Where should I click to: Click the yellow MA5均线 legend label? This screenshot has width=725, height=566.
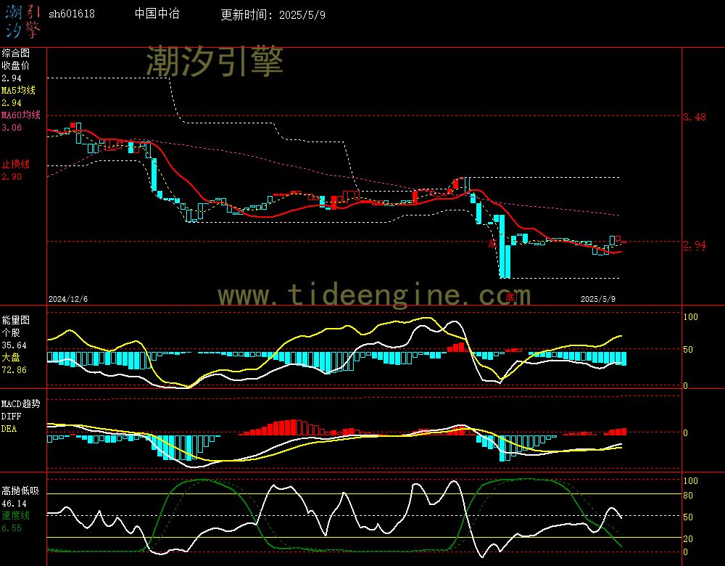18,90
